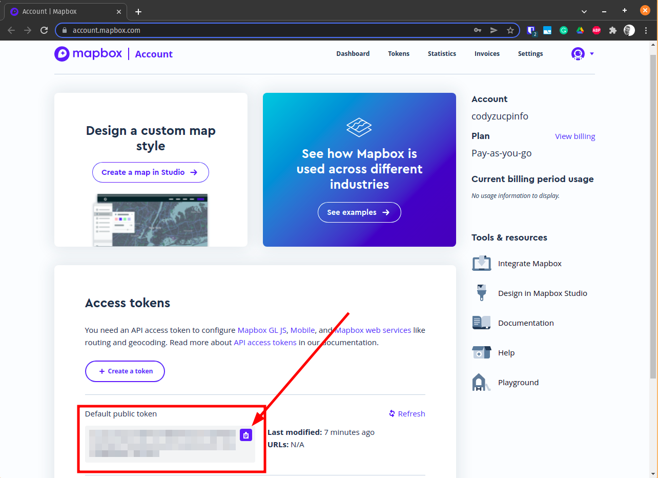Open the Chrome three-dot menu

646,30
